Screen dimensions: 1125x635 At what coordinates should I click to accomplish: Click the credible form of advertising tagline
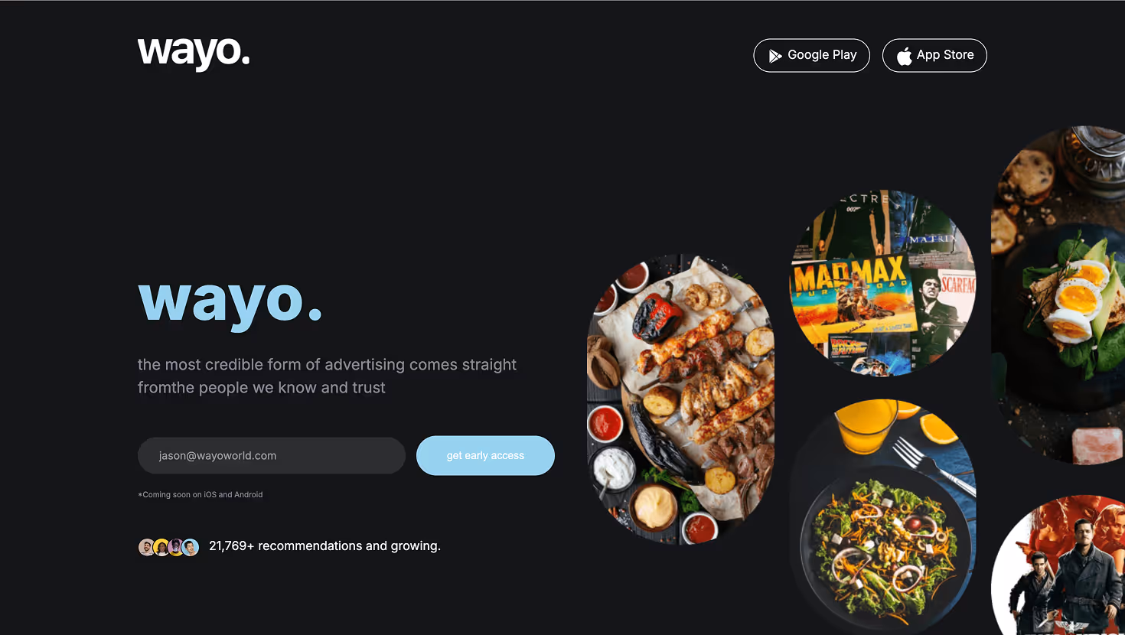click(327, 376)
